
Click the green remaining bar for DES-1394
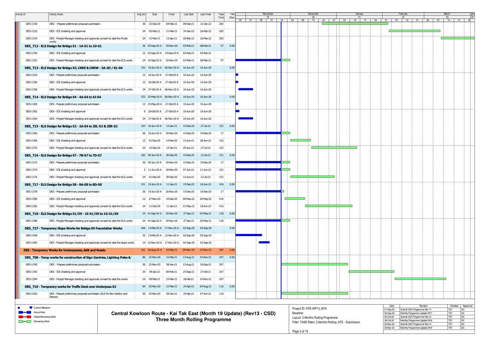[x=420, y=278]
